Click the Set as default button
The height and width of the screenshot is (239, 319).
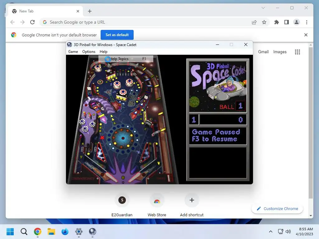[117, 35]
